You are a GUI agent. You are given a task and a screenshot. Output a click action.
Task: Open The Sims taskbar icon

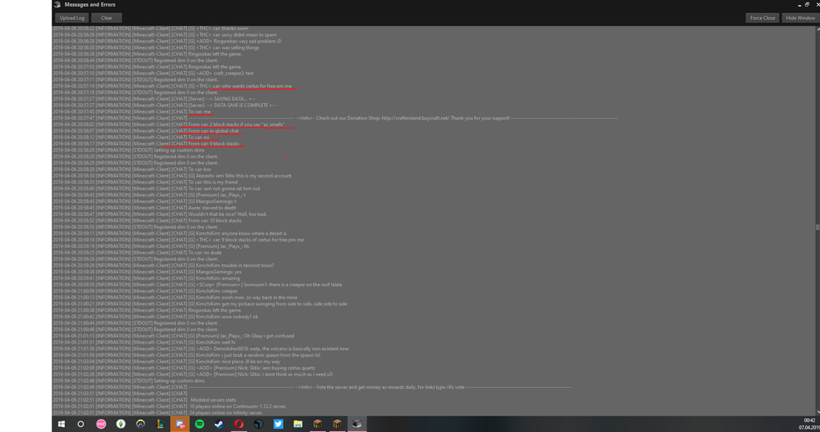coord(121,425)
